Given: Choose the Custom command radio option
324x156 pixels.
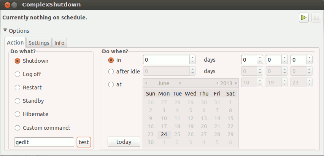Looking at the screenshot, I should pyautogui.click(x=17, y=128).
